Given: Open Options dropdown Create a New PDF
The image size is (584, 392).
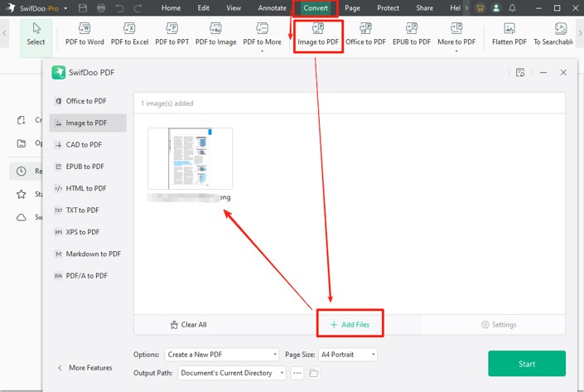Looking at the screenshot, I should (222, 355).
